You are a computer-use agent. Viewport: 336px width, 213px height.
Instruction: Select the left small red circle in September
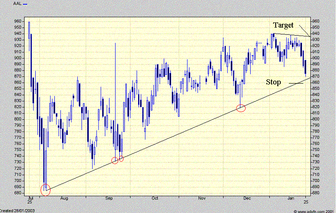point(115,160)
